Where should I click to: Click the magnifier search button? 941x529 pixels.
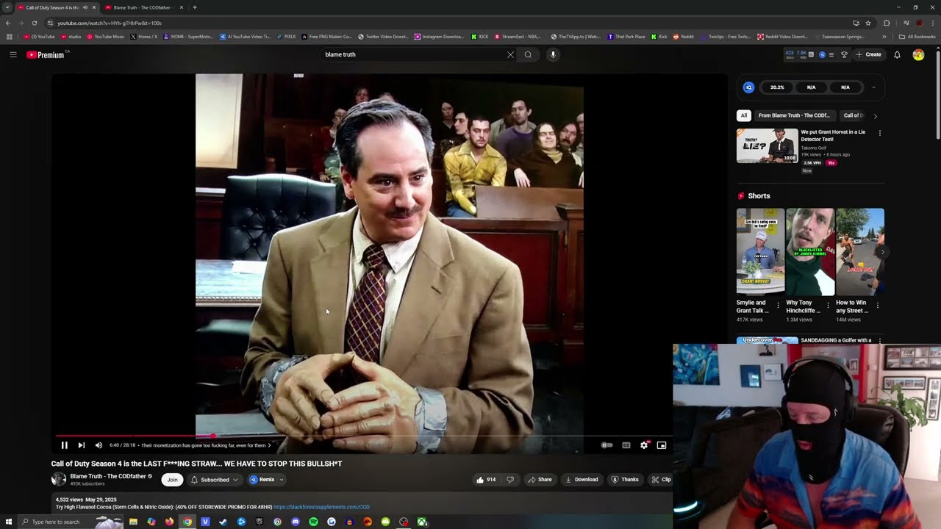click(528, 54)
